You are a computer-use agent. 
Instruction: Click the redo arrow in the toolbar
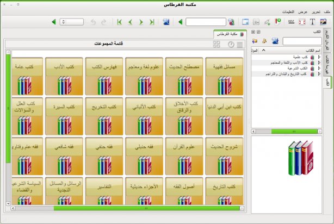tap(104, 22)
